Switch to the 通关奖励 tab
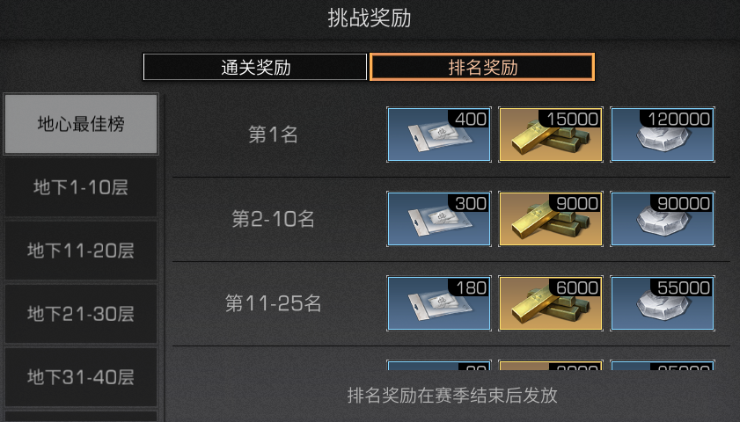Viewport: 740px width, 422px height. click(255, 67)
